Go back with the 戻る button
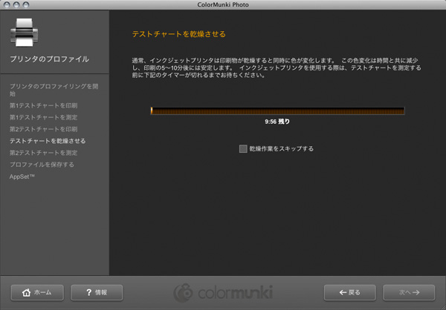Image resolution: width=446 pixels, height=310 pixels. pos(349,292)
